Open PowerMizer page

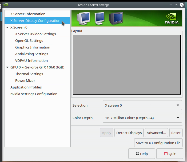click(37, 81)
